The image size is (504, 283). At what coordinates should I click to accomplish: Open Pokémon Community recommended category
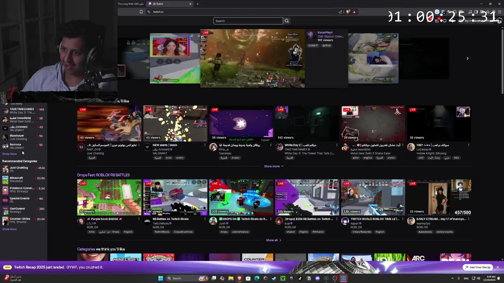click(24, 189)
